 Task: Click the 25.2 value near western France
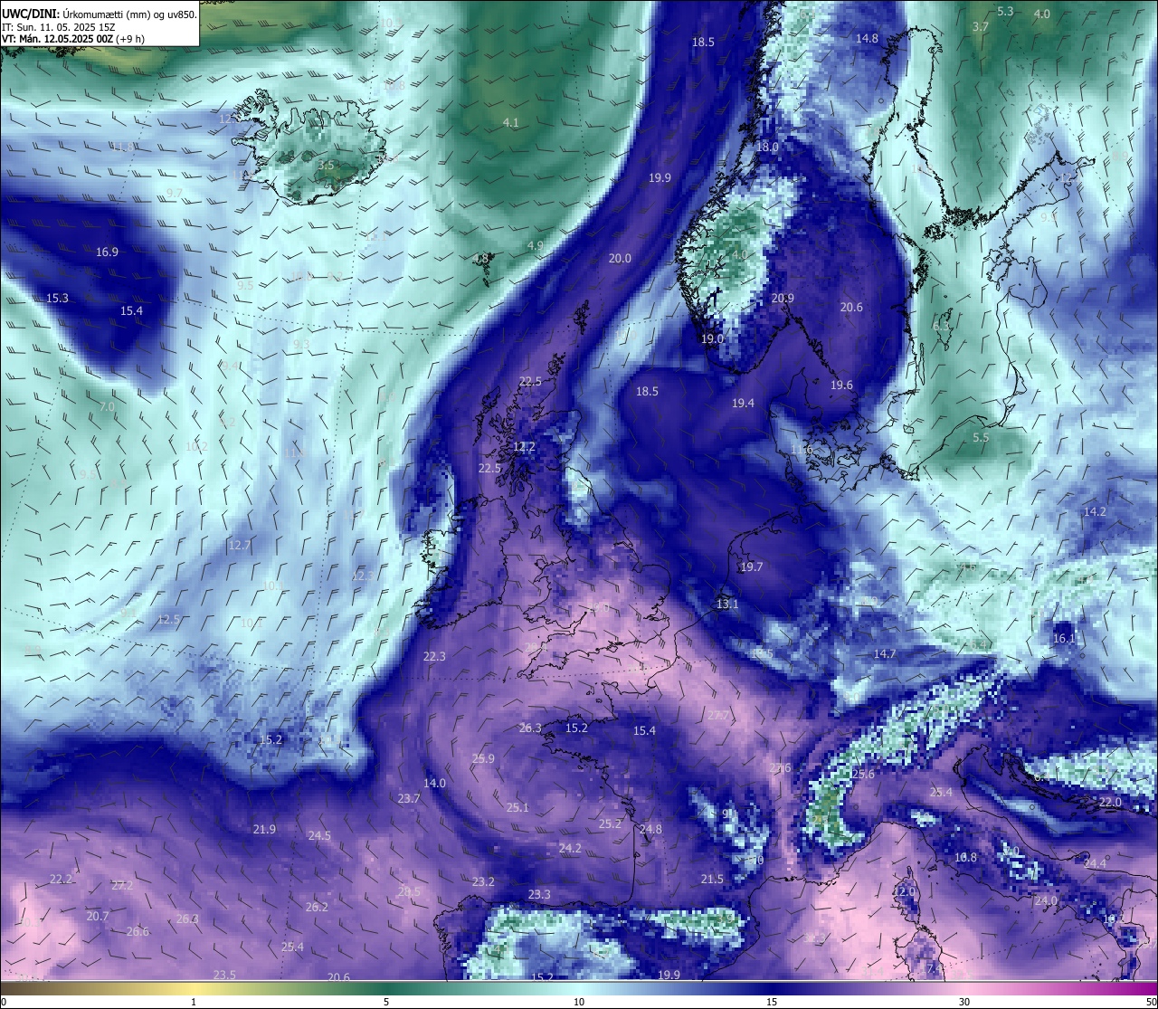click(611, 823)
